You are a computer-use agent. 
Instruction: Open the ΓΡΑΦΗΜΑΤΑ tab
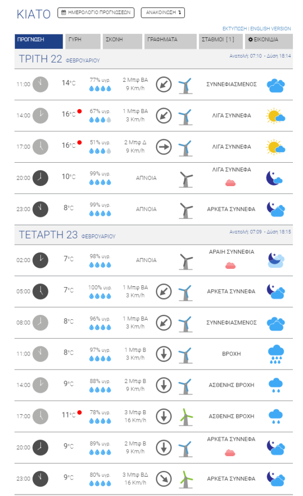[170, 42]
